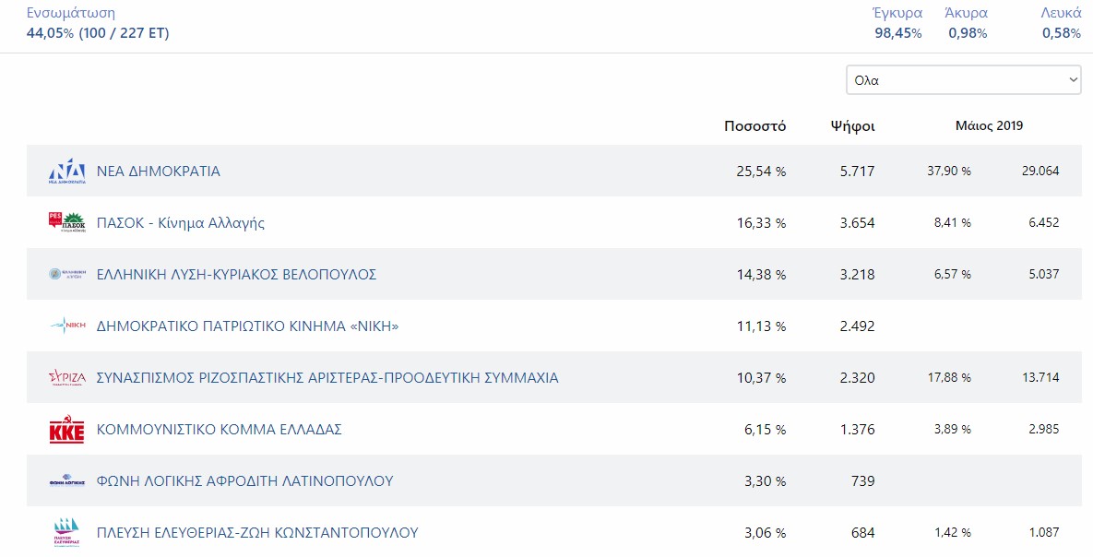
Task: Click the 'Ψήφοι' column header
Action: (852, 126)
